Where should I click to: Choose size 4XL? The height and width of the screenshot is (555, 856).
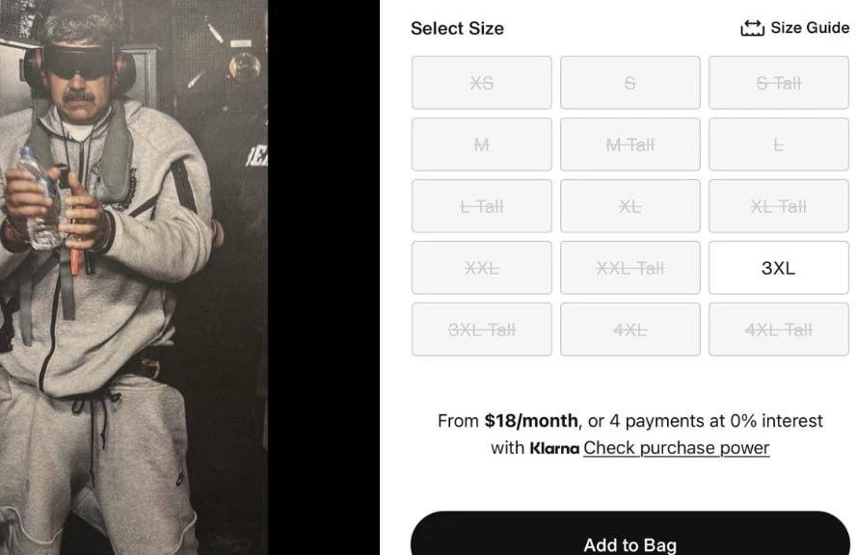point(630,330)
